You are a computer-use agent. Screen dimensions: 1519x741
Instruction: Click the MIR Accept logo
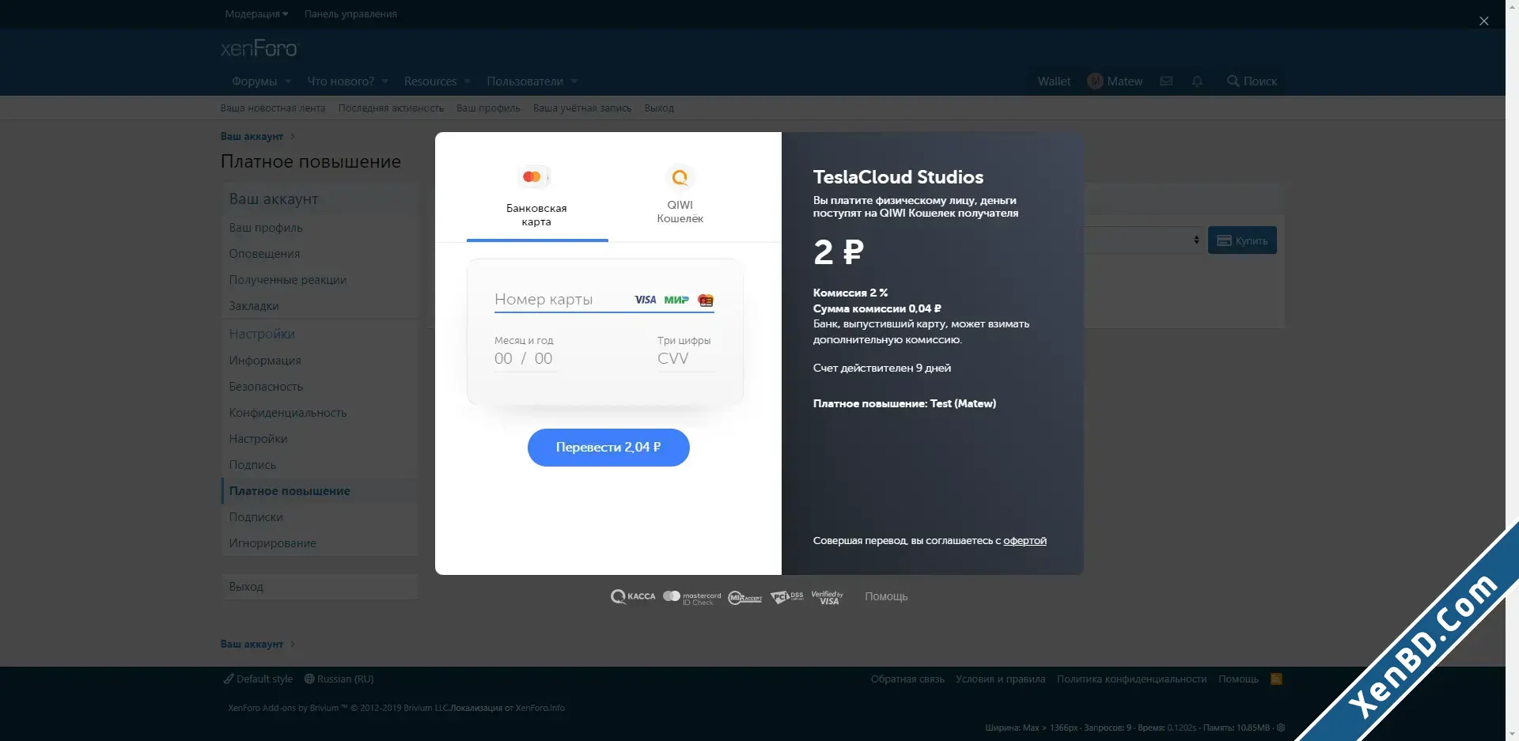click(x=745, y=598)
